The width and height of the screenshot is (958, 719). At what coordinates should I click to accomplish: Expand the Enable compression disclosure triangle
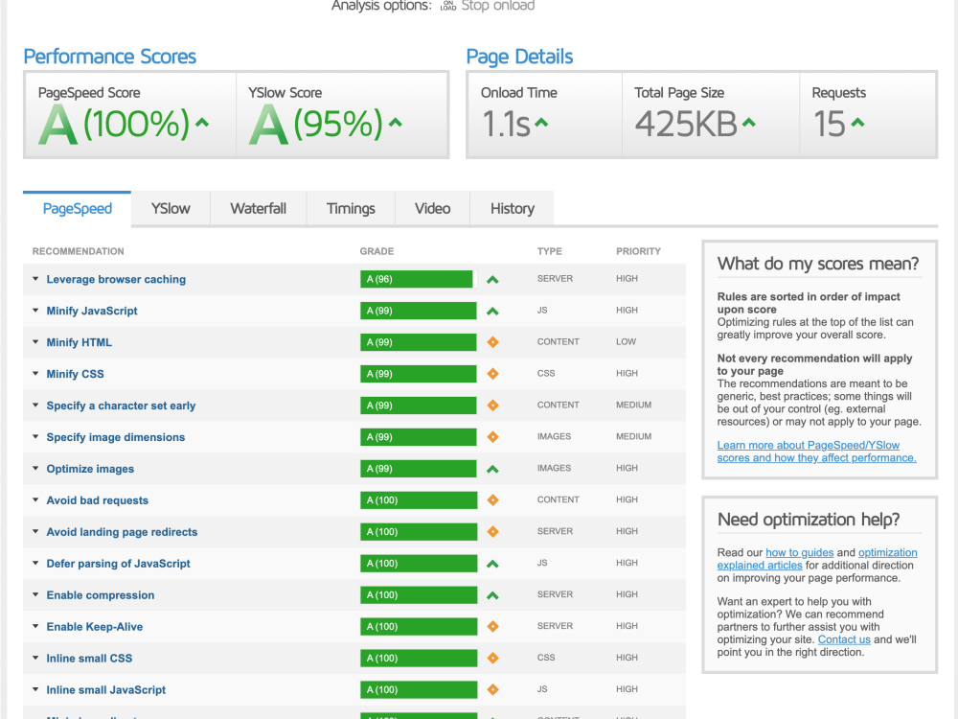[x=35, y=595]
